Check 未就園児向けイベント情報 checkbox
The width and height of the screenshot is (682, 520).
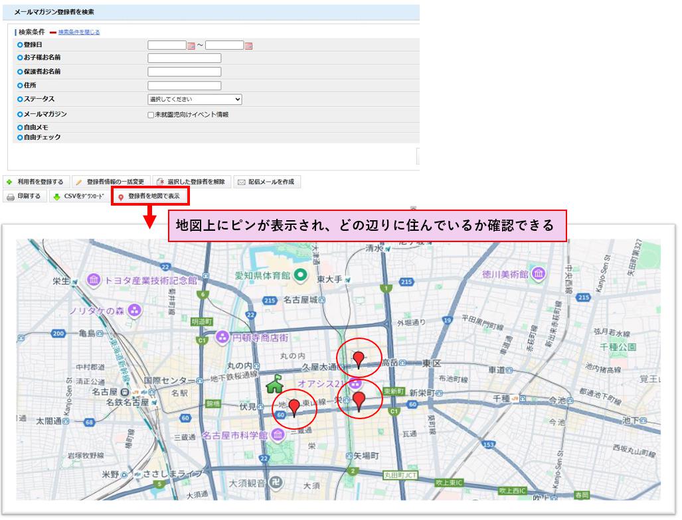point(151,115)
